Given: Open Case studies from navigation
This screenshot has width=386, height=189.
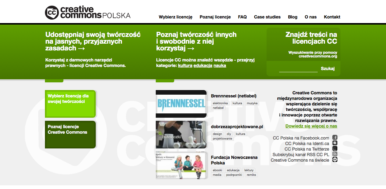Looking at the screenshot, I should point(267,17).
